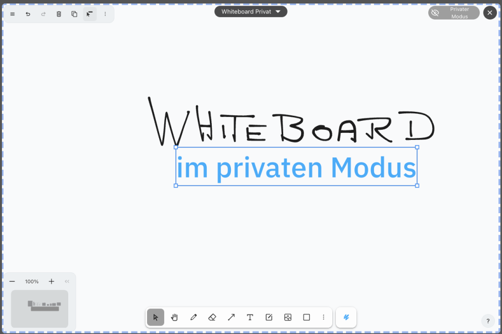Select the pointer selection tool

(156, 317)
